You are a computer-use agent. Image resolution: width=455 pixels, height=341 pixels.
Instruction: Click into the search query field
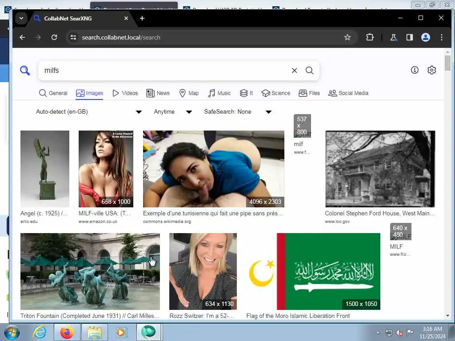click(x=165, y=71)
